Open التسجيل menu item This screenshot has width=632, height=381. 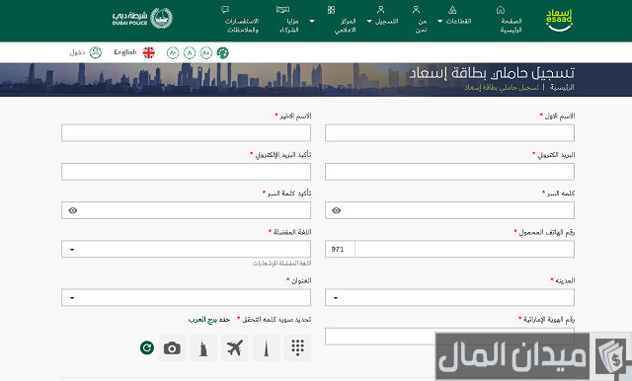(386, 21)
